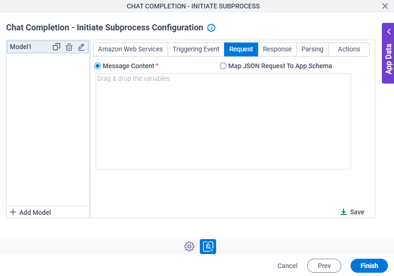Viewport: 394px width, 276px height.
Task: Select the Request tab
Action: [241, 49]
